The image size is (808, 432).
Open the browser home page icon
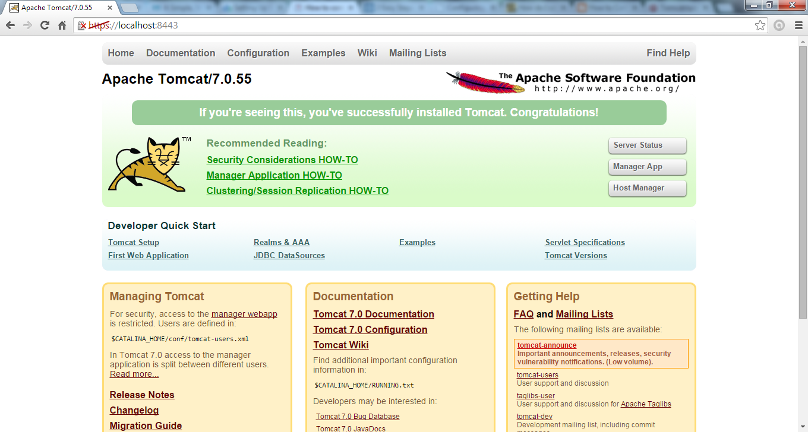[62, 26]
